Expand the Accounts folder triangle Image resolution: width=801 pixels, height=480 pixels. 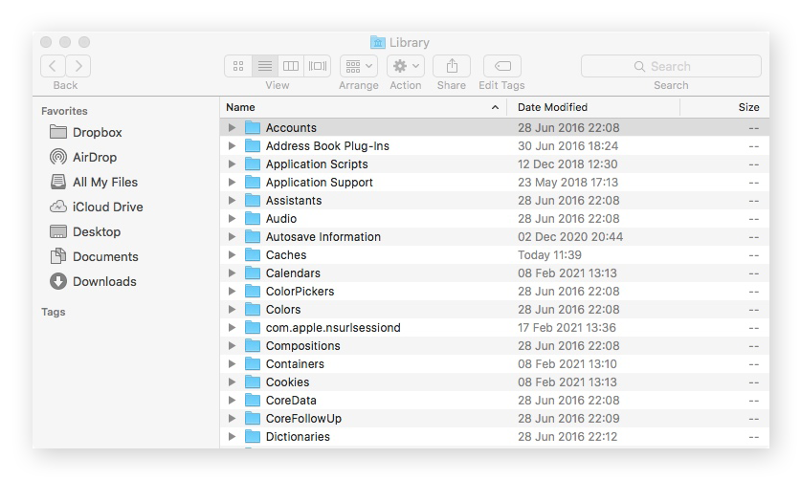[232, 128]
